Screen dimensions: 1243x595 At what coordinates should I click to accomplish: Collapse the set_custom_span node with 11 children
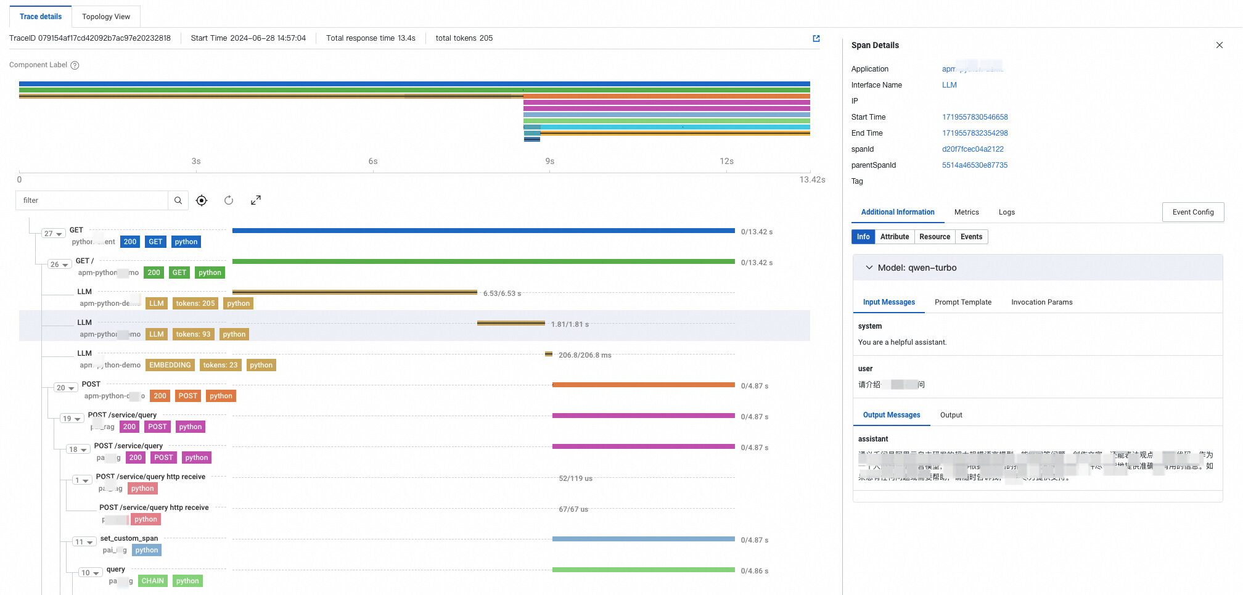pos(84,542)
